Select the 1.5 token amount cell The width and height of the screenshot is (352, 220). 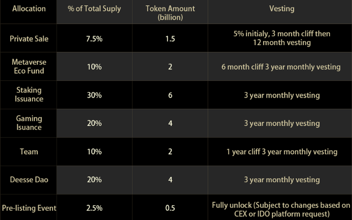click(x=170, y=39)
